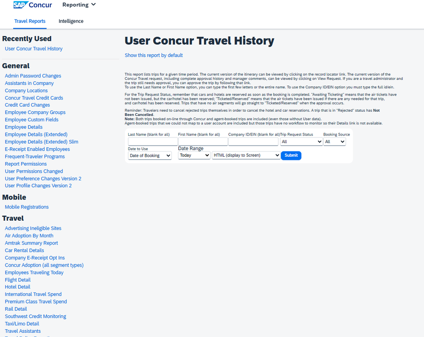Open the Flight Detail report
Screen dimensions: 424x337
[17, 280]
